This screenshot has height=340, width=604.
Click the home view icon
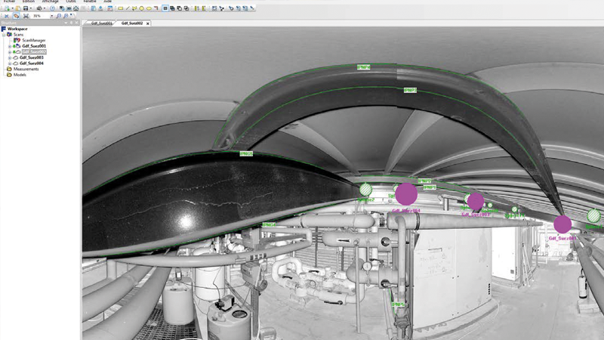[75, 8]
